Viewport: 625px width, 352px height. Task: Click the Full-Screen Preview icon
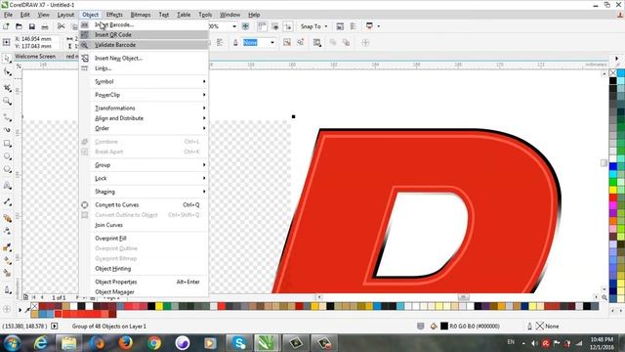[245, 26]
